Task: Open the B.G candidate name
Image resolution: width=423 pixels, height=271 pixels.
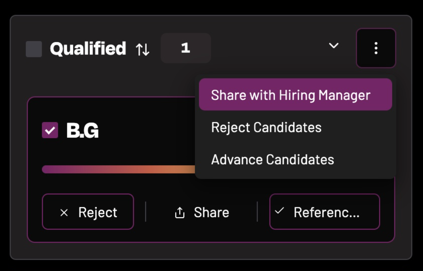Action: 83,130
